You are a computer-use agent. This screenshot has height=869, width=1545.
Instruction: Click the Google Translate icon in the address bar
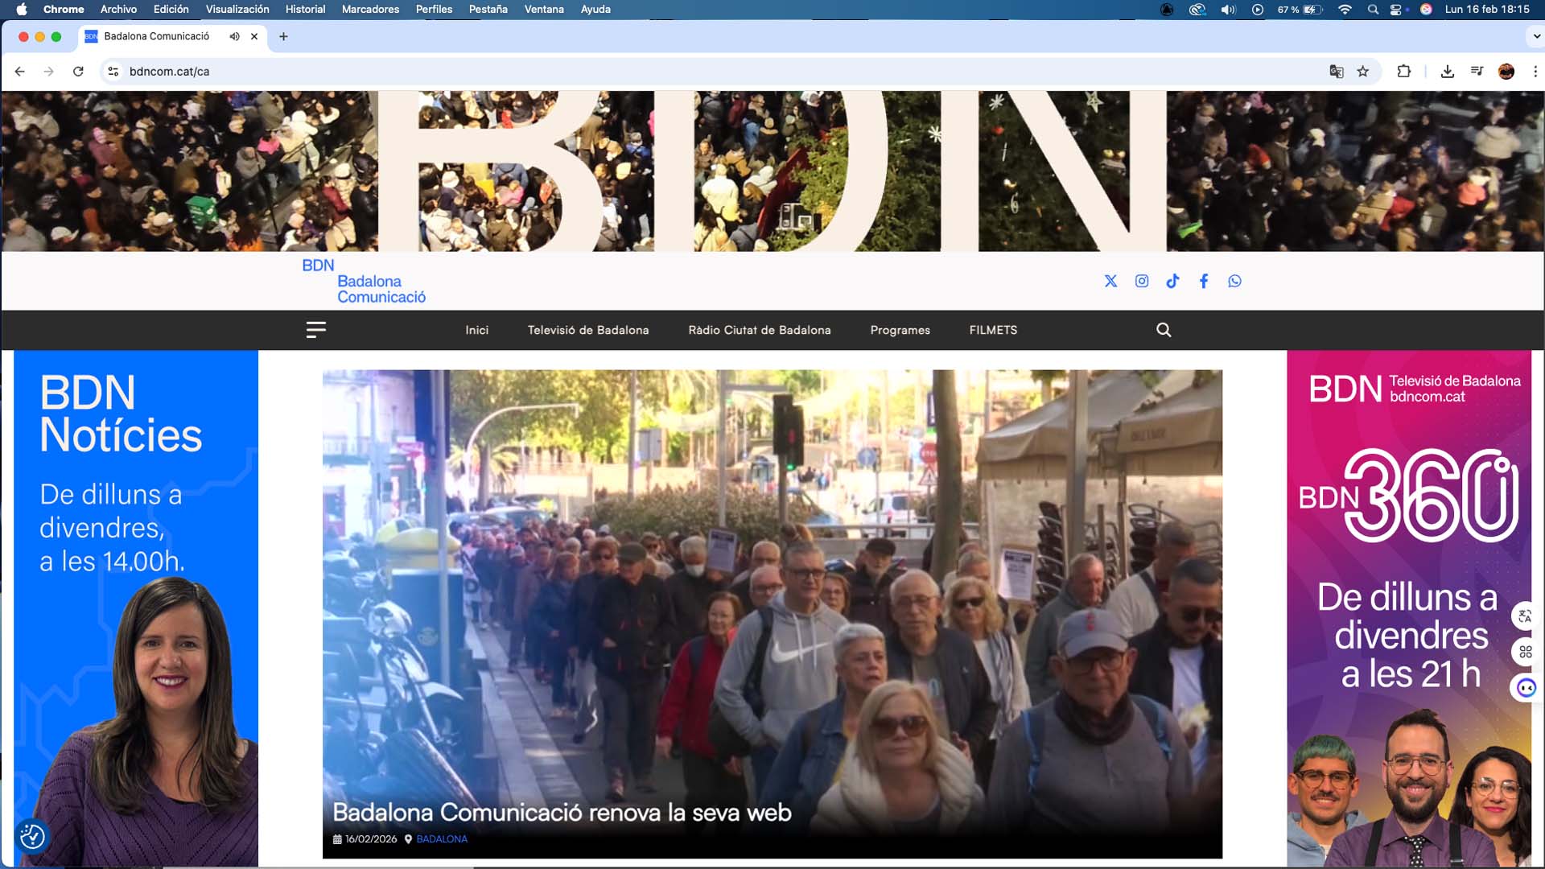[x=1337, y=72]
